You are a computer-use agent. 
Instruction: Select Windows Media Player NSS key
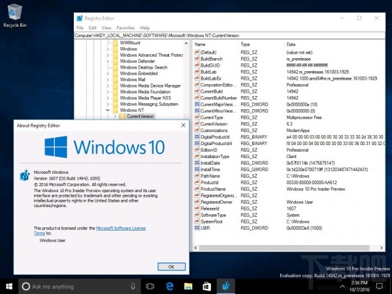[x=146, y=98]
